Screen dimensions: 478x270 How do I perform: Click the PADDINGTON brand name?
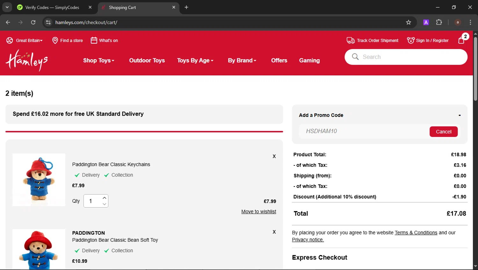tap(88, 233)
